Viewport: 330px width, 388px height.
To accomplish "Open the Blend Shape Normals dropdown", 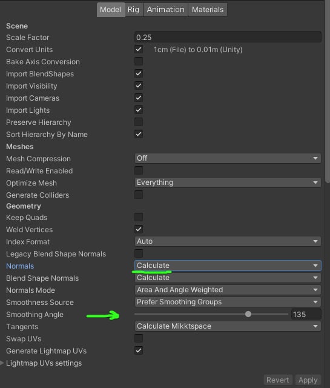I will pyautogui.click(x=228, y=278).
